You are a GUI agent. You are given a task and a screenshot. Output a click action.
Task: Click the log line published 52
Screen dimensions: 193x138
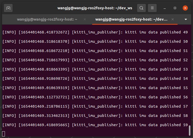coord(95,60)
